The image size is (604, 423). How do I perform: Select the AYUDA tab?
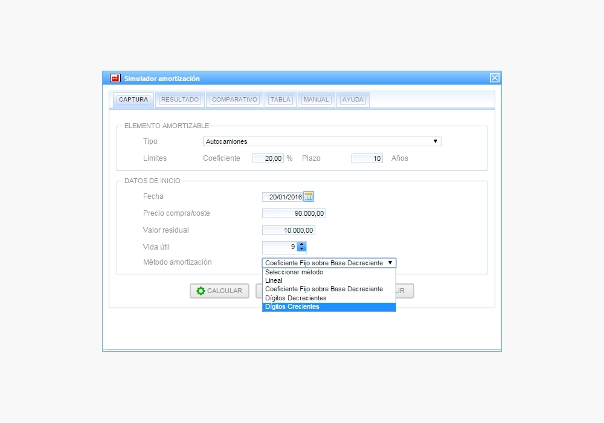353,100
